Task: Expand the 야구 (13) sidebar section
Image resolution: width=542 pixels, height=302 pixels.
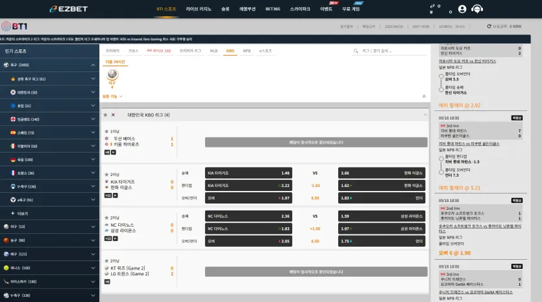Action: [x=93, y=227]
